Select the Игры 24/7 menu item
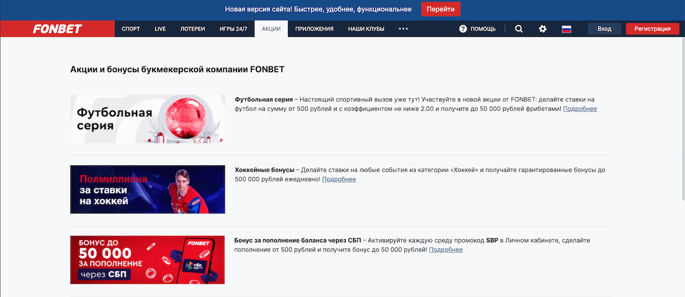This screenshot has width=685, height=297. (233, 29)
